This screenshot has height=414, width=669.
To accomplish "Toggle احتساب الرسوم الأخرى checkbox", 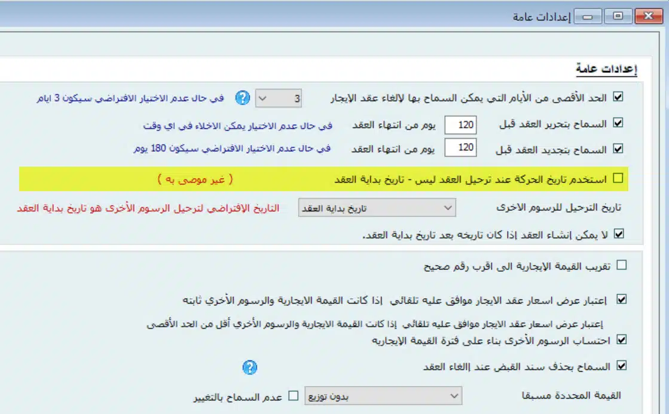I will pos(622,340).
